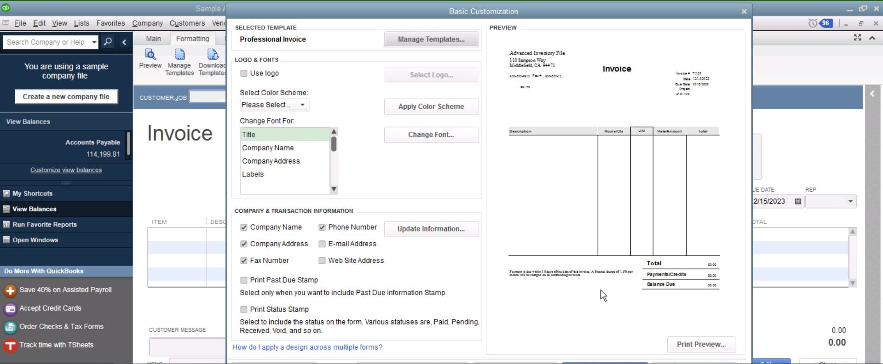Click the Order Checks & Tax Forms icon
The height and width of the screenshot is (364, 883).
point(10,327)
